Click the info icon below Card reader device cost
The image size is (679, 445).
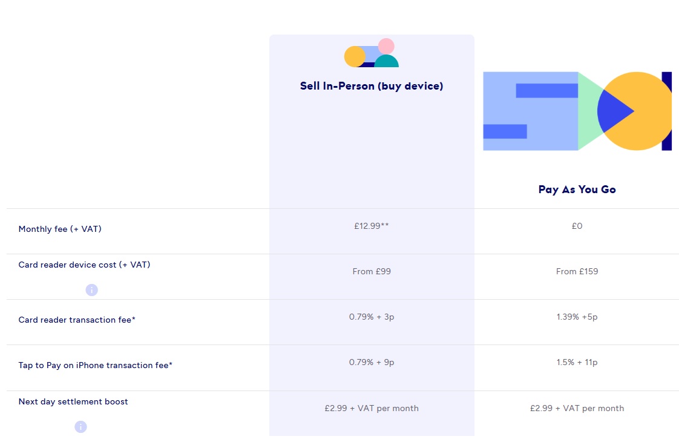pos(91,290)
